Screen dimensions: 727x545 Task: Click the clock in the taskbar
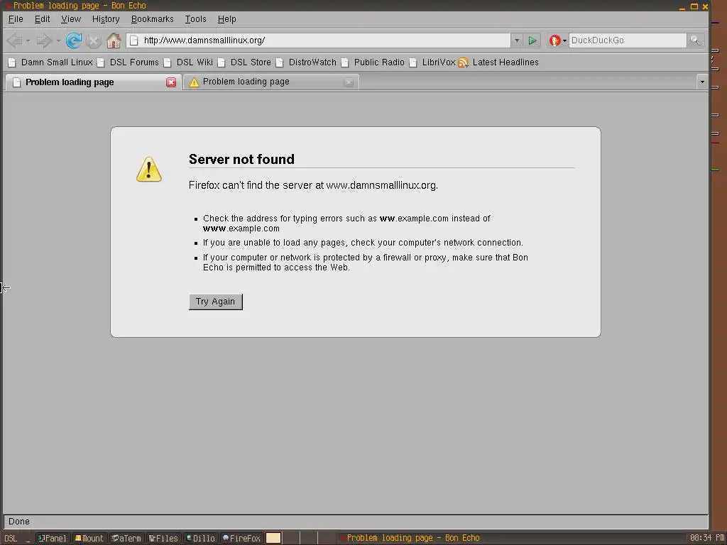point(706,538)
